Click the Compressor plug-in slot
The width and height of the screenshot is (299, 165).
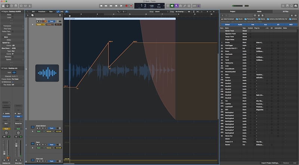[7, 116]
